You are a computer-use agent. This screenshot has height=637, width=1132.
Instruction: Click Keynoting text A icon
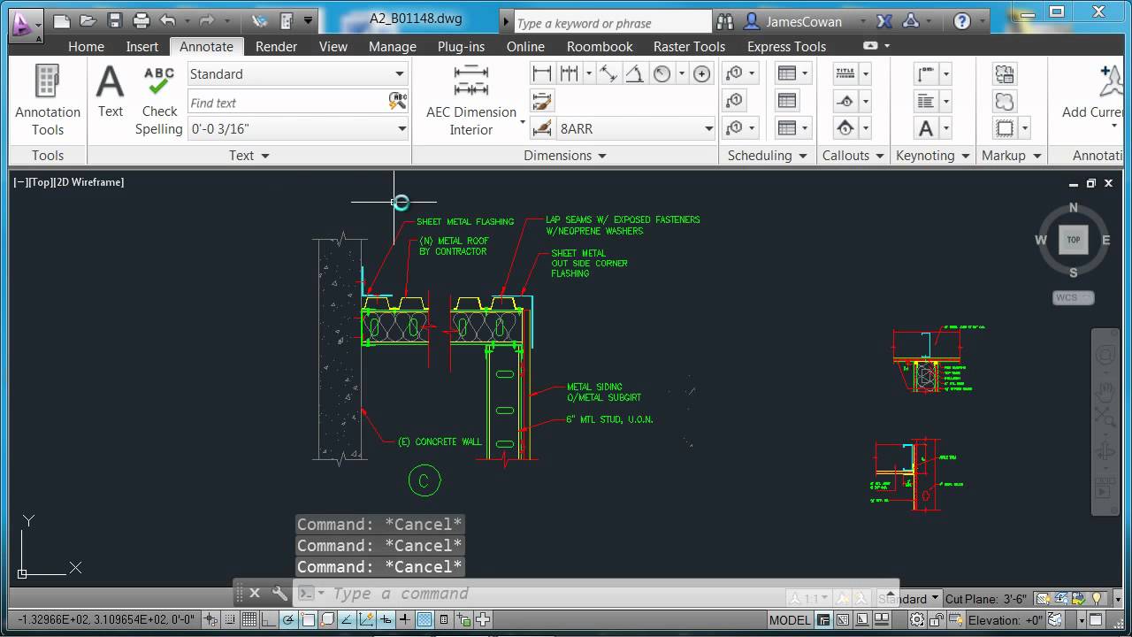click(926, 129)
